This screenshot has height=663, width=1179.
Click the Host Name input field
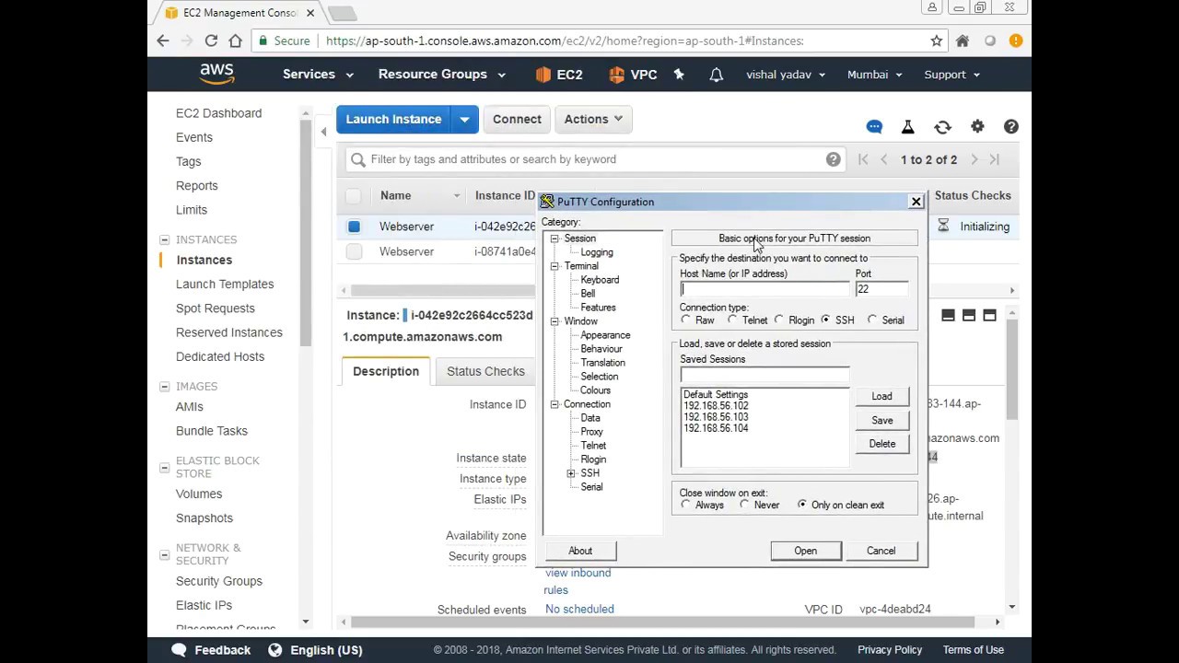(764, 289)
